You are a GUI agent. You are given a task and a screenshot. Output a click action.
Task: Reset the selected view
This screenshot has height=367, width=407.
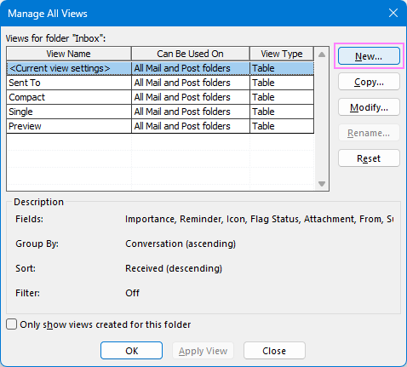369,158
